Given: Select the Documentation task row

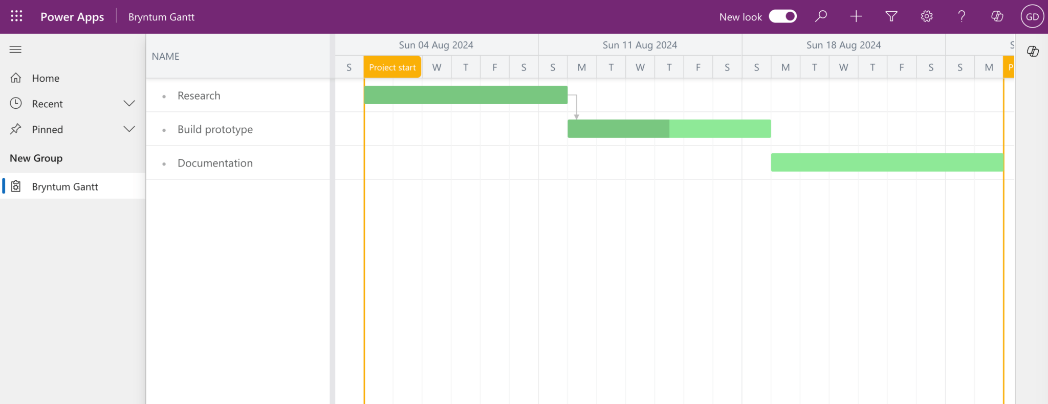Looking at the screenshot, I should (x=238, y=163).
